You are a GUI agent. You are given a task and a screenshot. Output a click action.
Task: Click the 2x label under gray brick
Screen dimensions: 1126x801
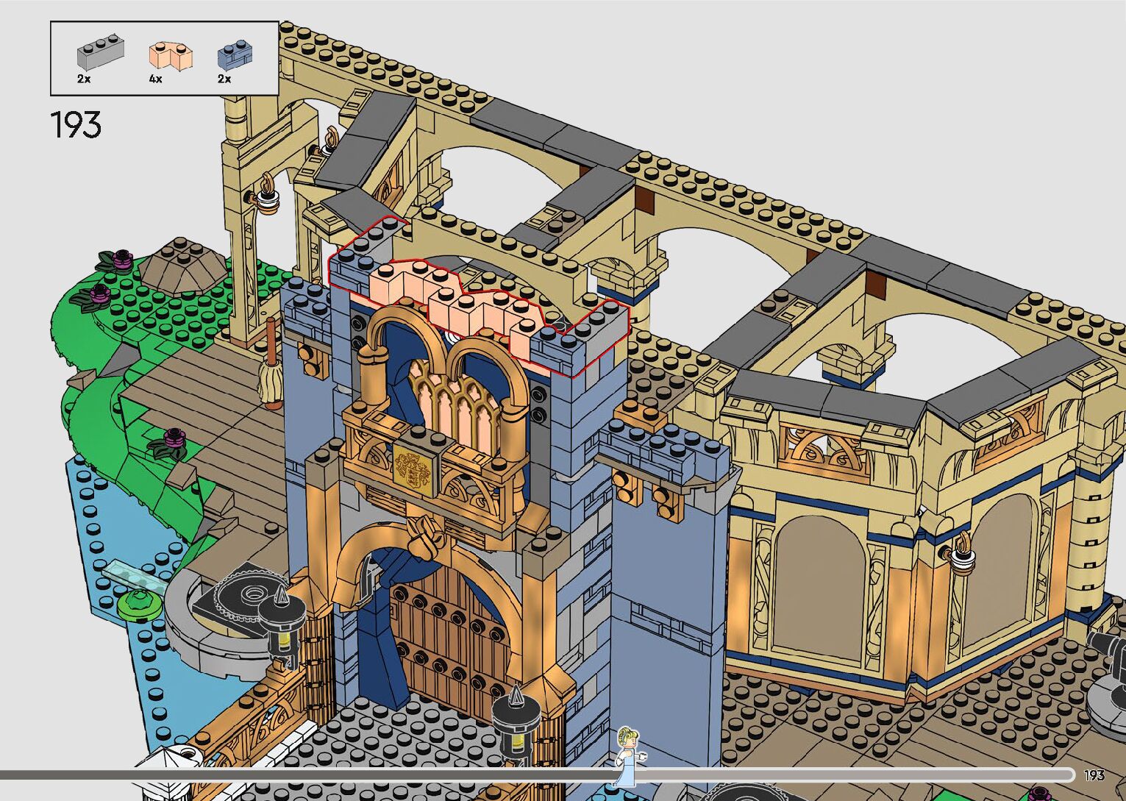point(84,79)
